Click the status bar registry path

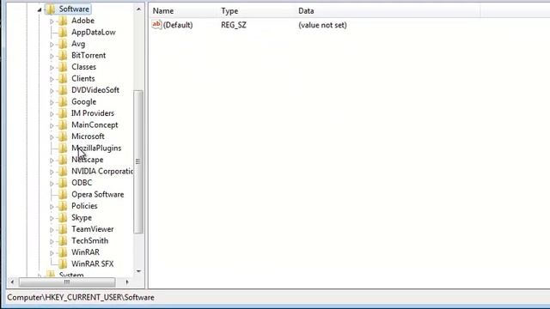click(x=81, y=297)
